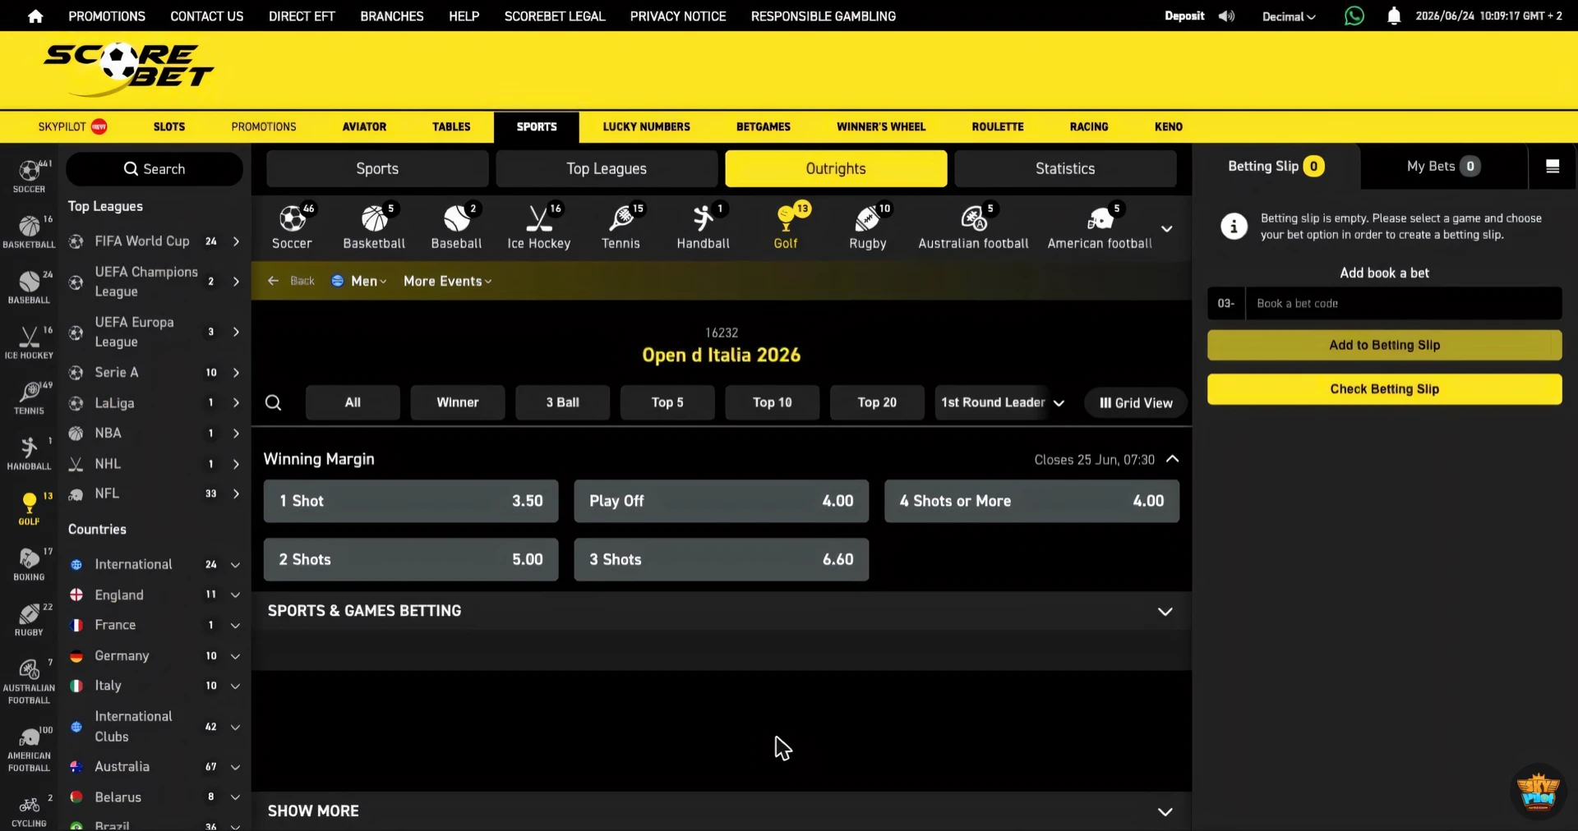Filter markets by All
The height and width of the screenshot is (831, 1578).
tap(353, 402)
